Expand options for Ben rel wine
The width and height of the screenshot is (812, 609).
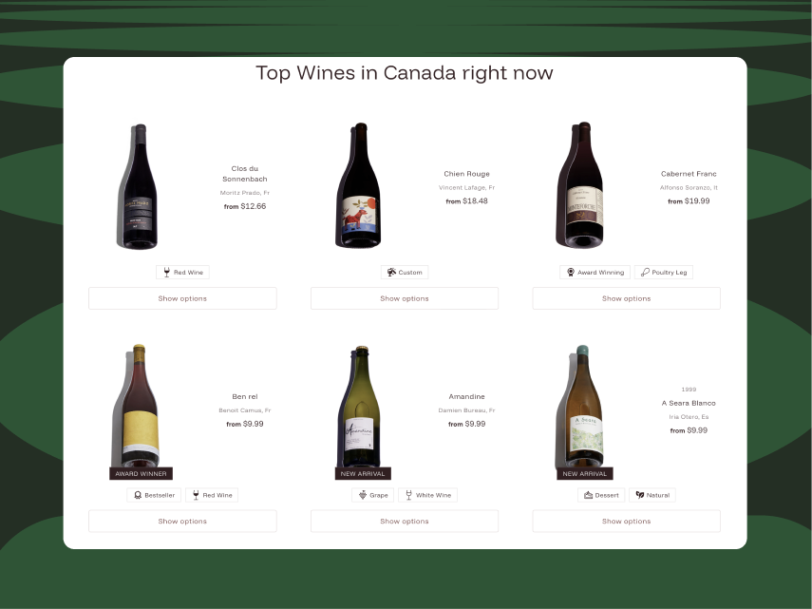coord(182,521)
